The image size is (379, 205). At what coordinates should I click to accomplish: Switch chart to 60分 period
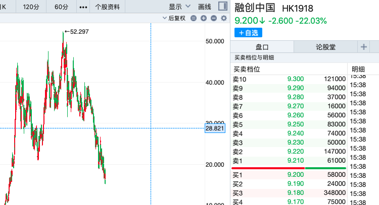point(61,7)
